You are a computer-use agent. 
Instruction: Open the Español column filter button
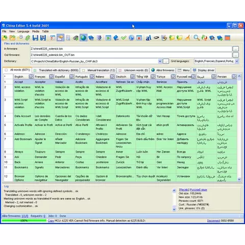[71, 77]
